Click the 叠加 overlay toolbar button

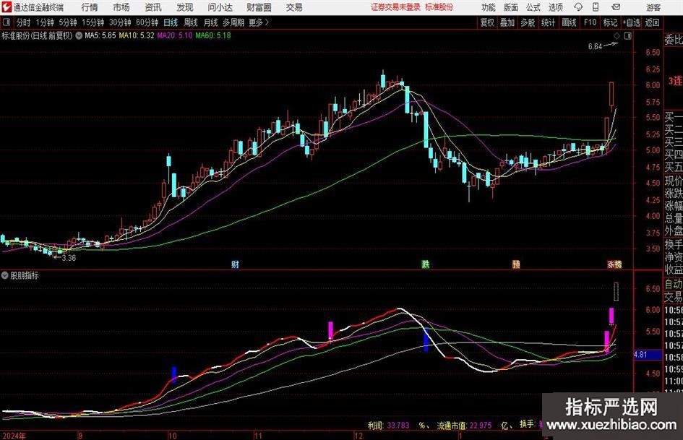pyautogui.click(x=507, y=22)
